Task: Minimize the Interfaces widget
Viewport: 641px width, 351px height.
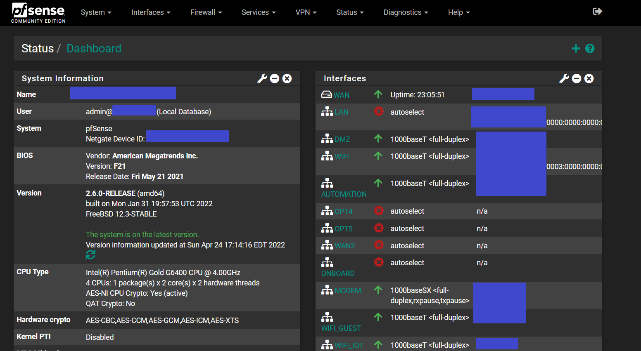Action: [x=577, y=78]
